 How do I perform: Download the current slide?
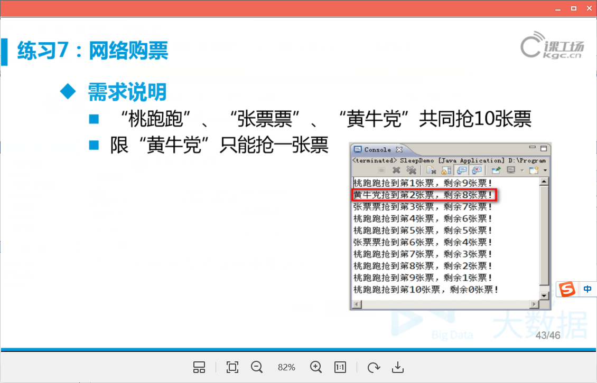point(398,367)
